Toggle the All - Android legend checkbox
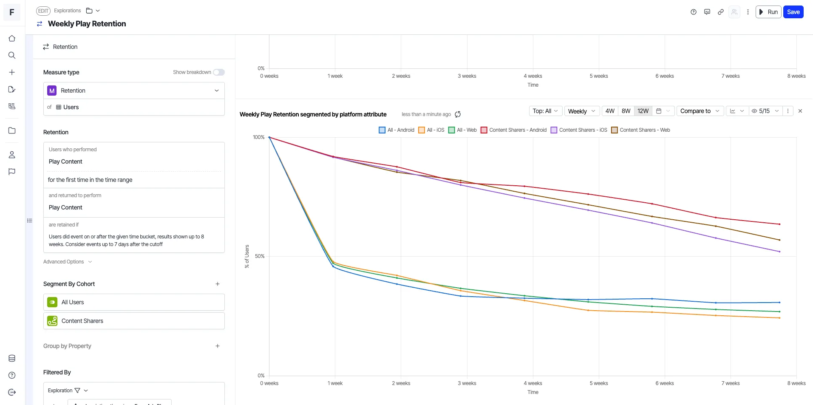Screen dimensions: 813x405 [382, 130]
